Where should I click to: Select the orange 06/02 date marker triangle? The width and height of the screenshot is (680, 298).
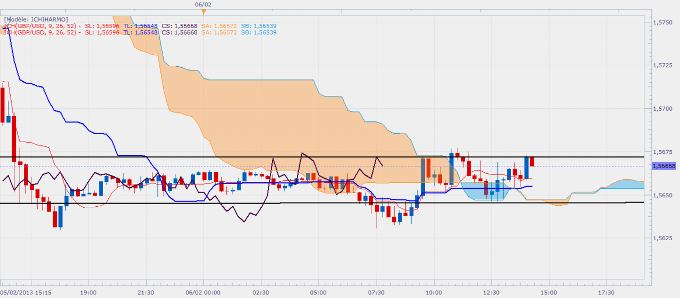(x=204, y=12)
